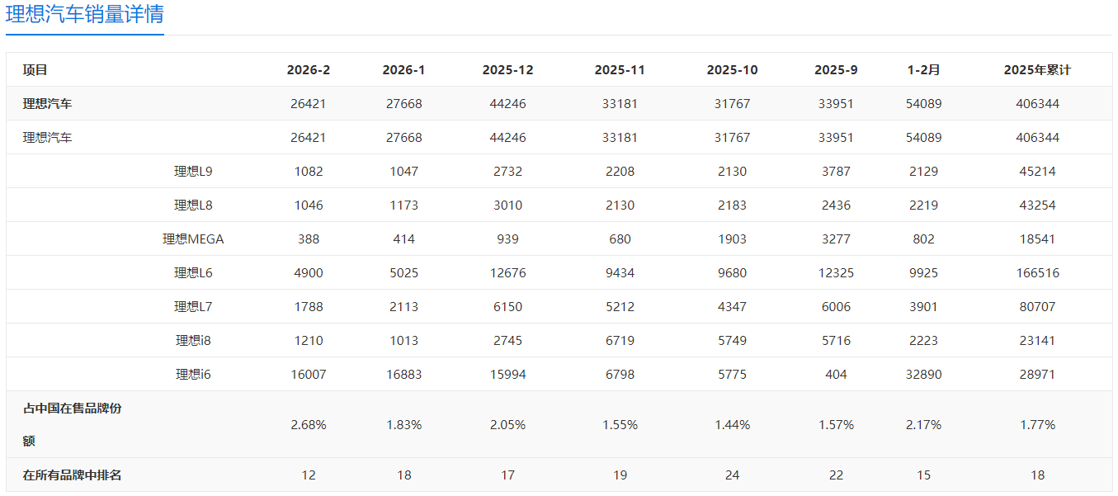Screen dimensions: 1118x496
Task: Click the 理想L6 cumulative value 166516
Action: (1037, 273)
